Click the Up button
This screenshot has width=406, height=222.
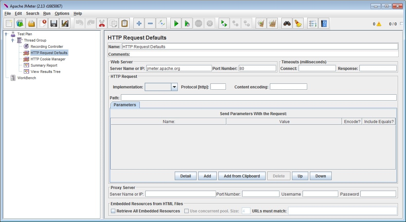[300, 176]
